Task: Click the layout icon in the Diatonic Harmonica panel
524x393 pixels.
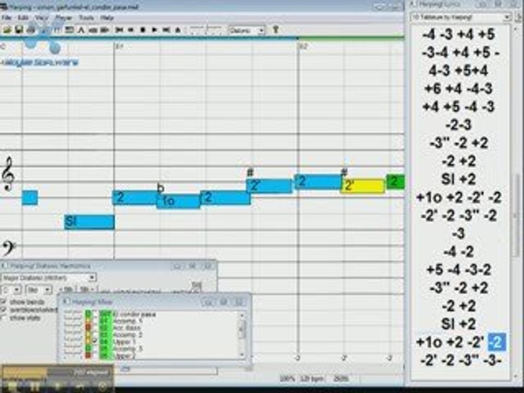Action: 196,285
